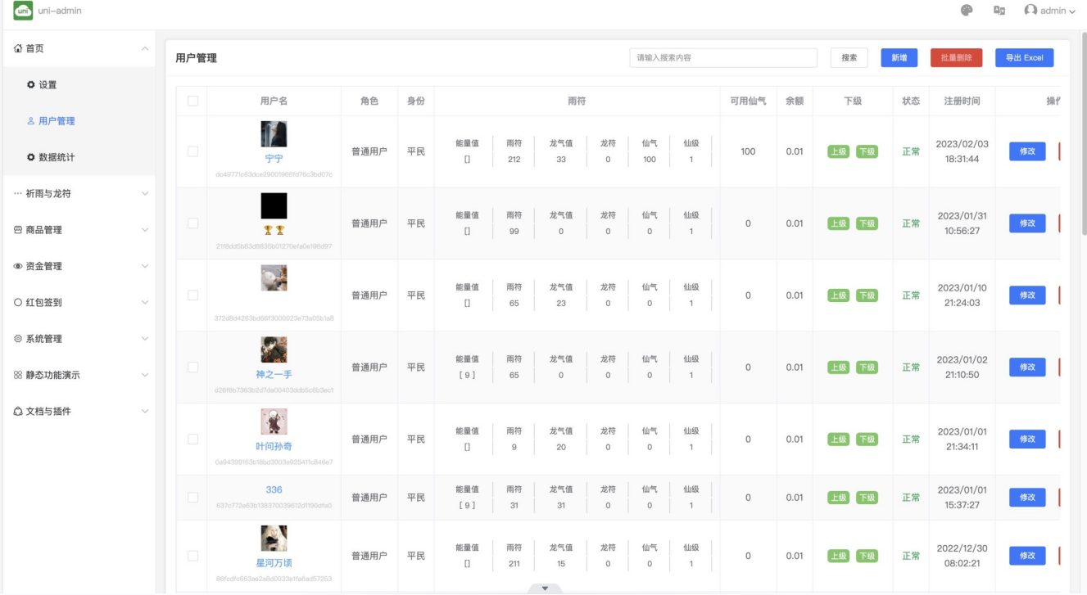Open the admin account dropdown arrow

pyautogui.click(x=1072, y=11)
